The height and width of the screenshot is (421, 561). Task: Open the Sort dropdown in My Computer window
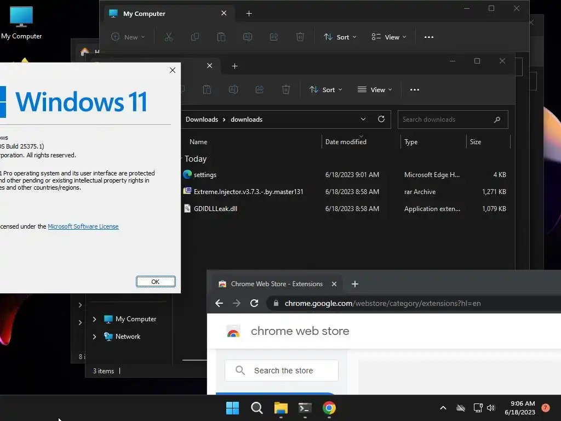click(x=340, y=37)
